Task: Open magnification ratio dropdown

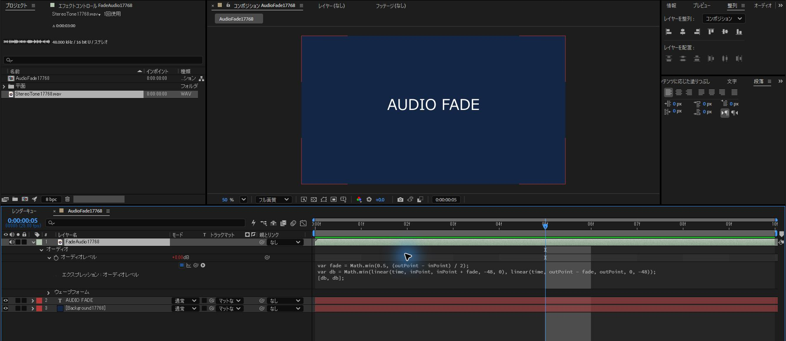Action: 244,199
